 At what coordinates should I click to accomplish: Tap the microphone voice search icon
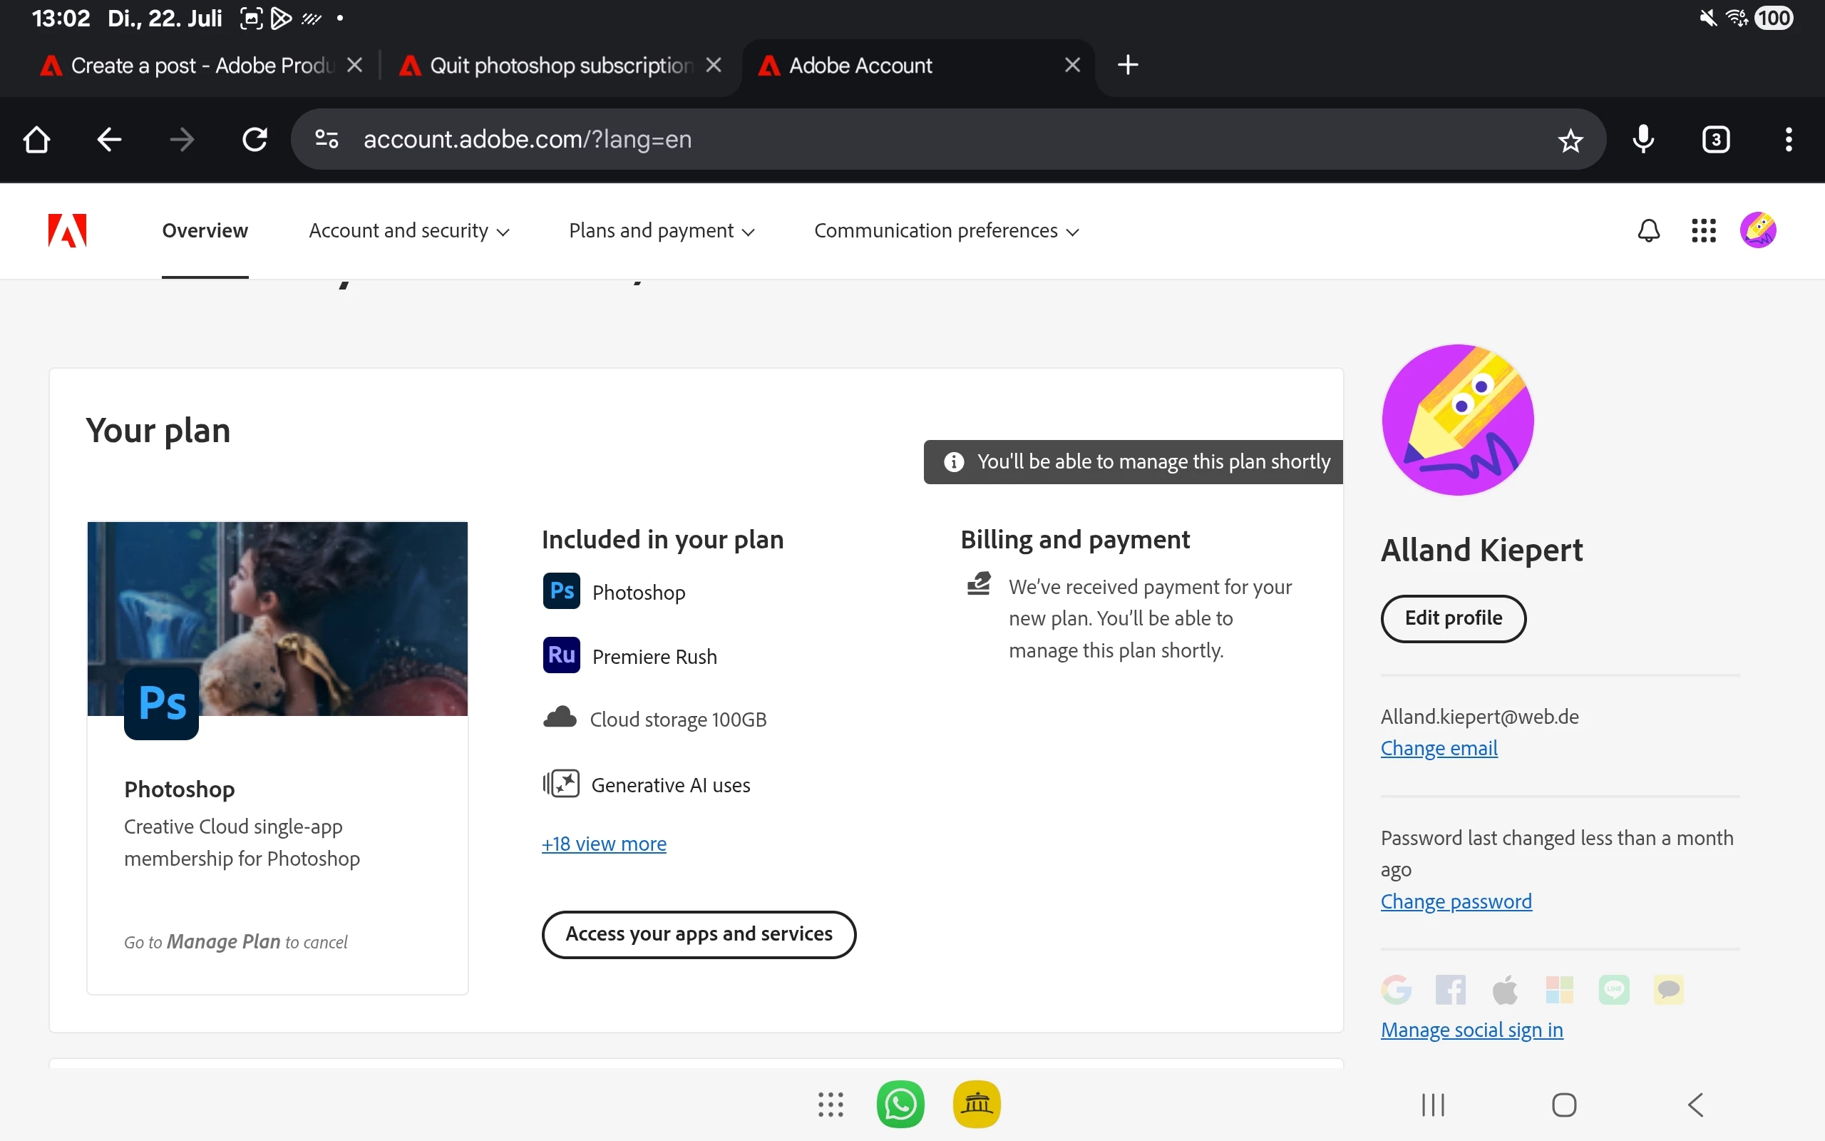coord(1643,140)
